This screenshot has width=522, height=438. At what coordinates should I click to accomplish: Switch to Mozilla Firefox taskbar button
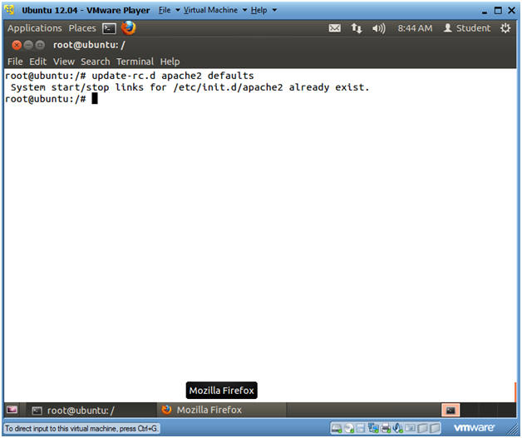[x=221, y=410]
